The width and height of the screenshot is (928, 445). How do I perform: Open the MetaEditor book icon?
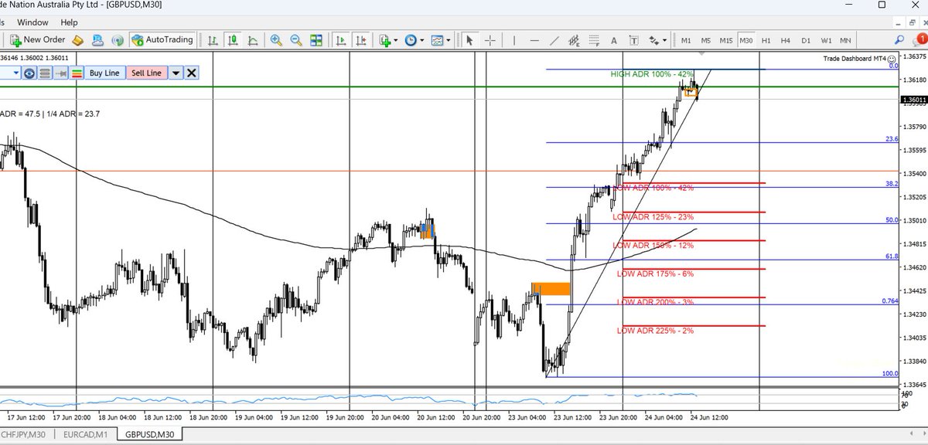(78, 39)
